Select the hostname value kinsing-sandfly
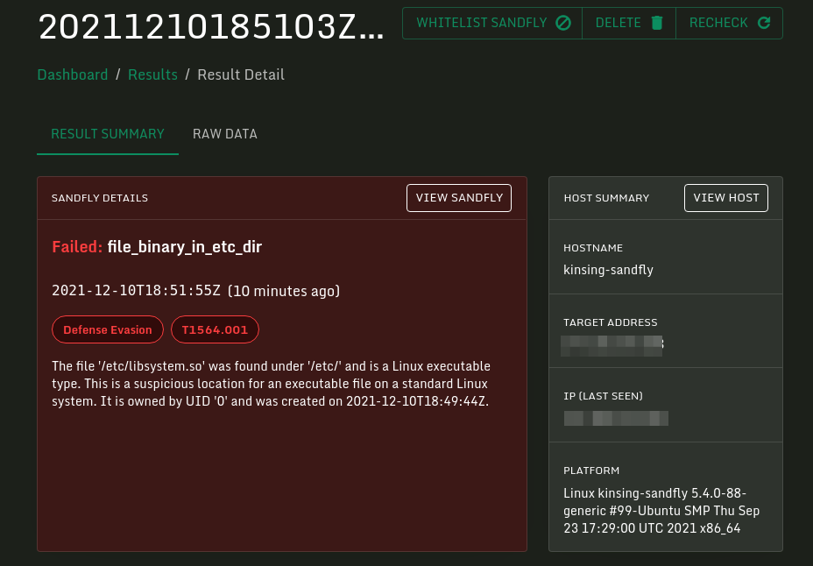This screenshot has height=566, width=813. tap(608, 270)
